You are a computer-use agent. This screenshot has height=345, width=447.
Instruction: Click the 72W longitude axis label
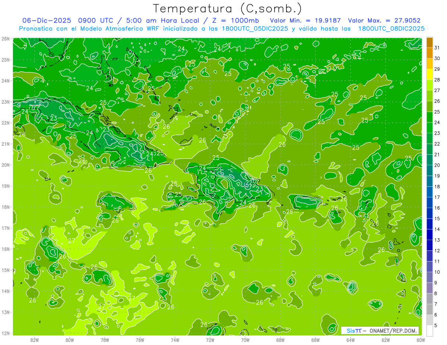(x=210, y=340)
